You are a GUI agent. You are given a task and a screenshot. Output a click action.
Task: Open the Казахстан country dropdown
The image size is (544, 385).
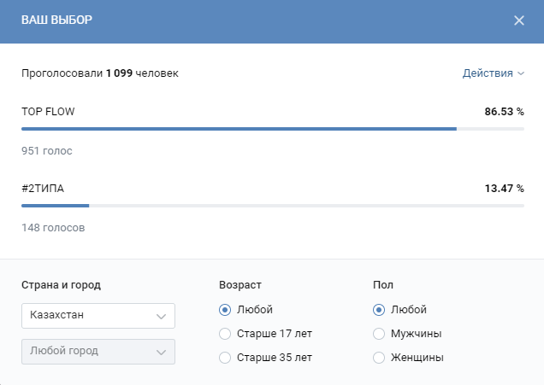pos(98,316)
